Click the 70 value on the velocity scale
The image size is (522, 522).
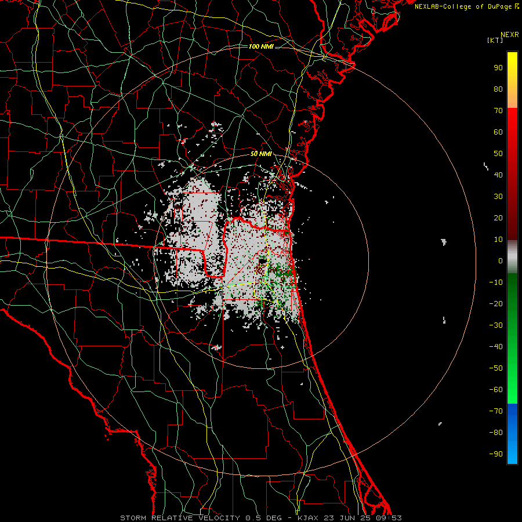(498, 111)
